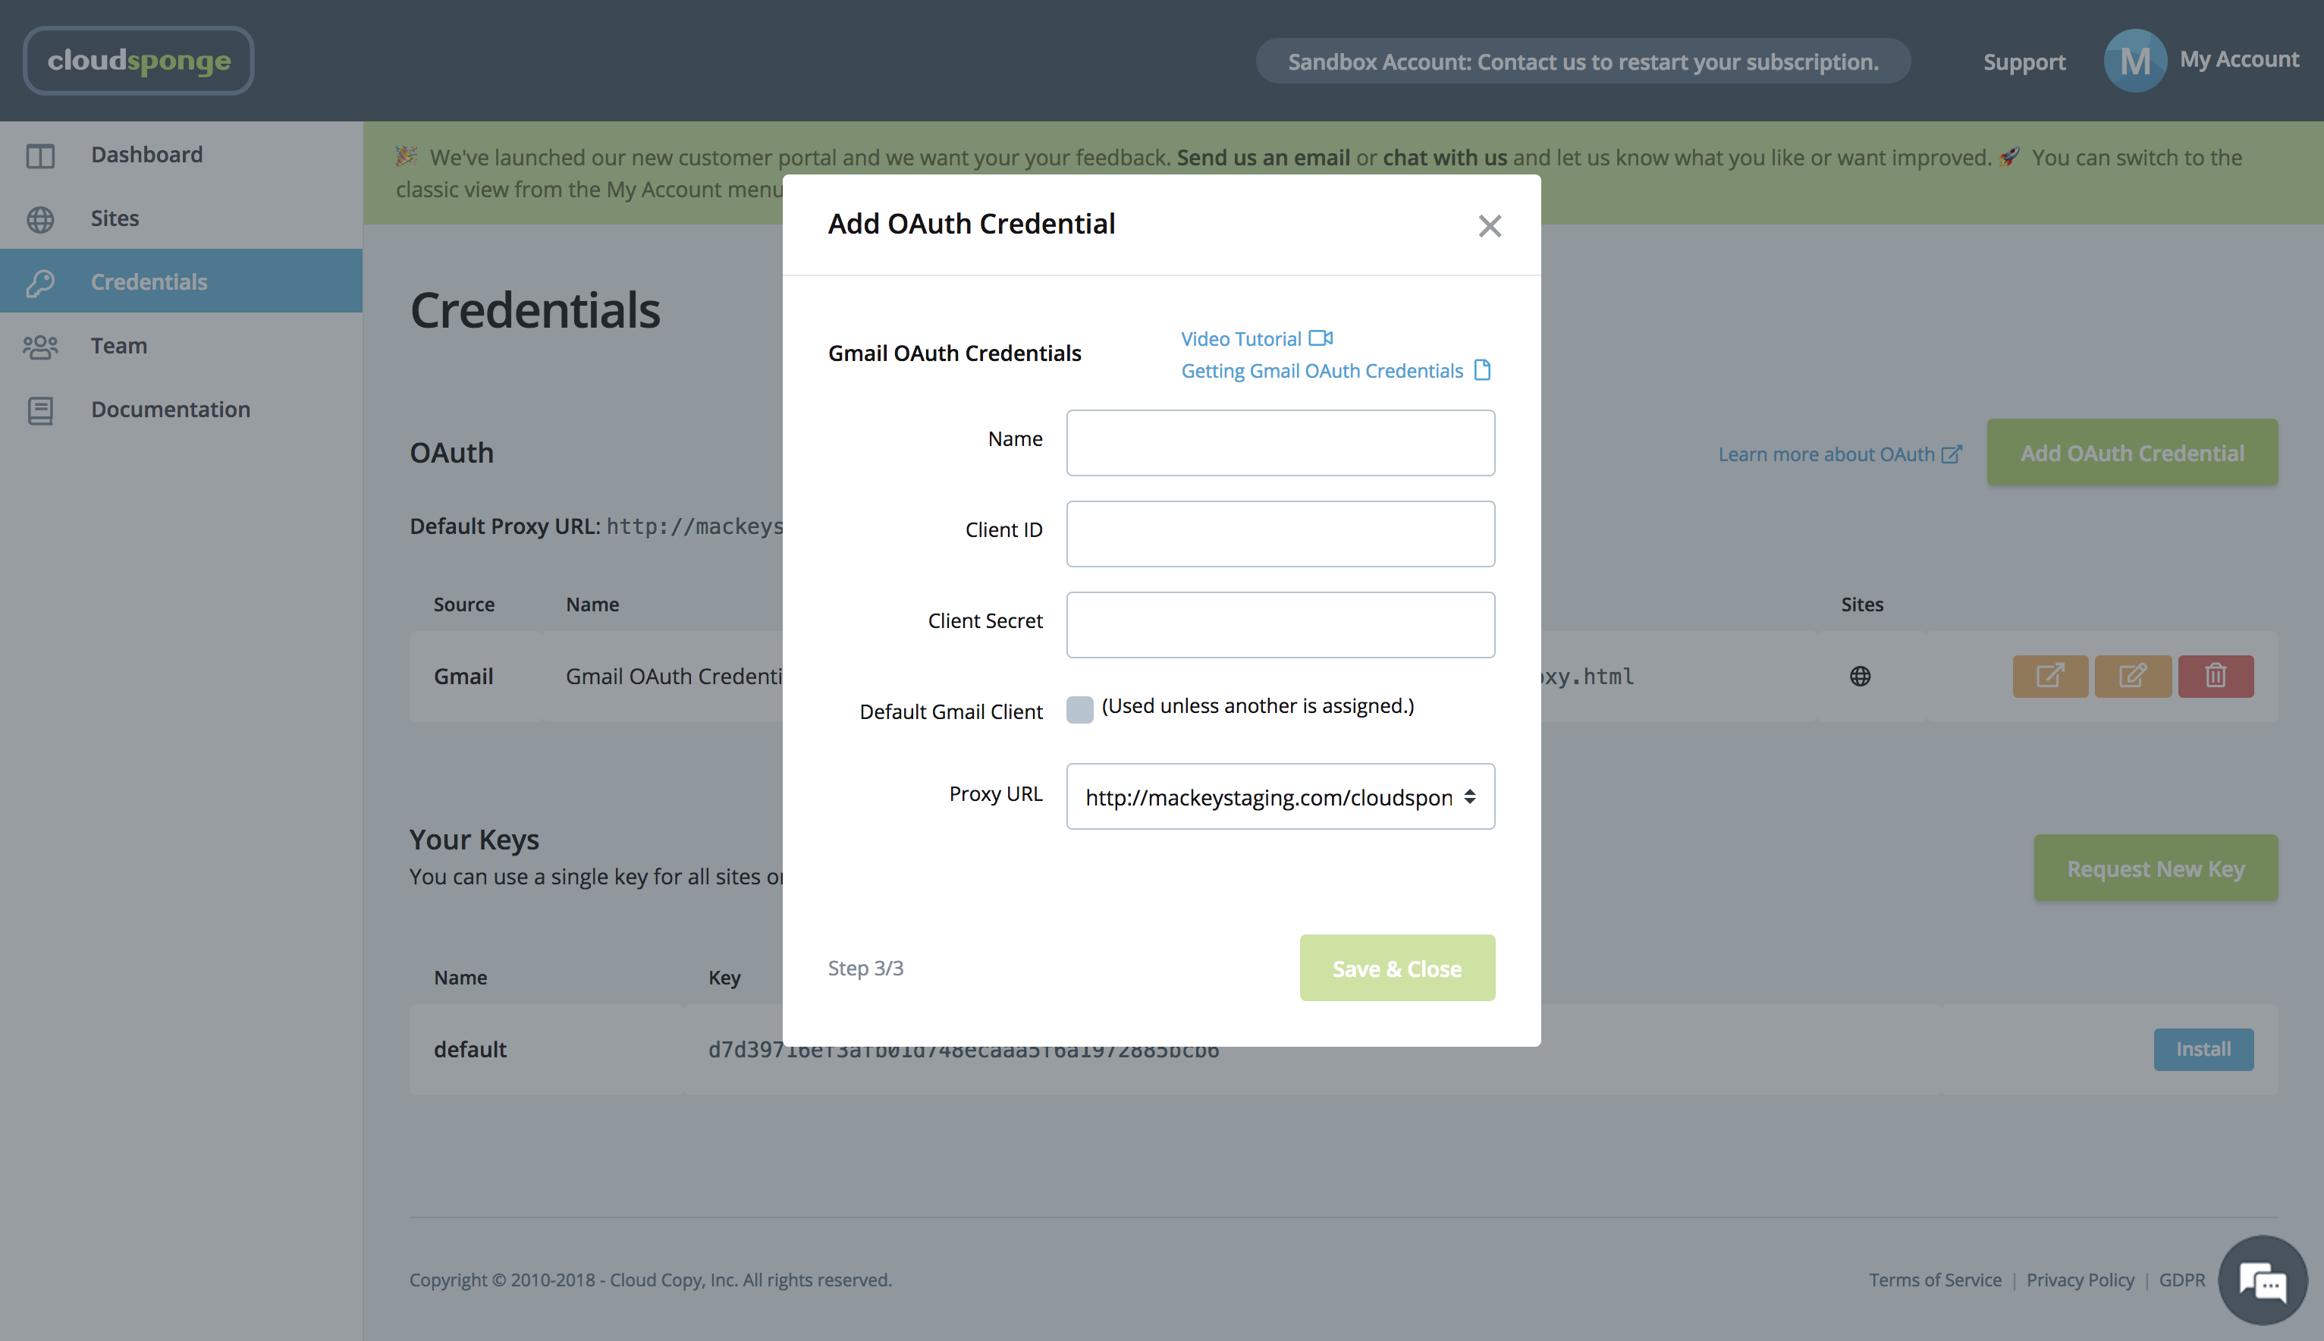This screenshot has width=2324, height=1341.
Task: Open the Video Tutorial link
Action: [x=1240, y=339]
